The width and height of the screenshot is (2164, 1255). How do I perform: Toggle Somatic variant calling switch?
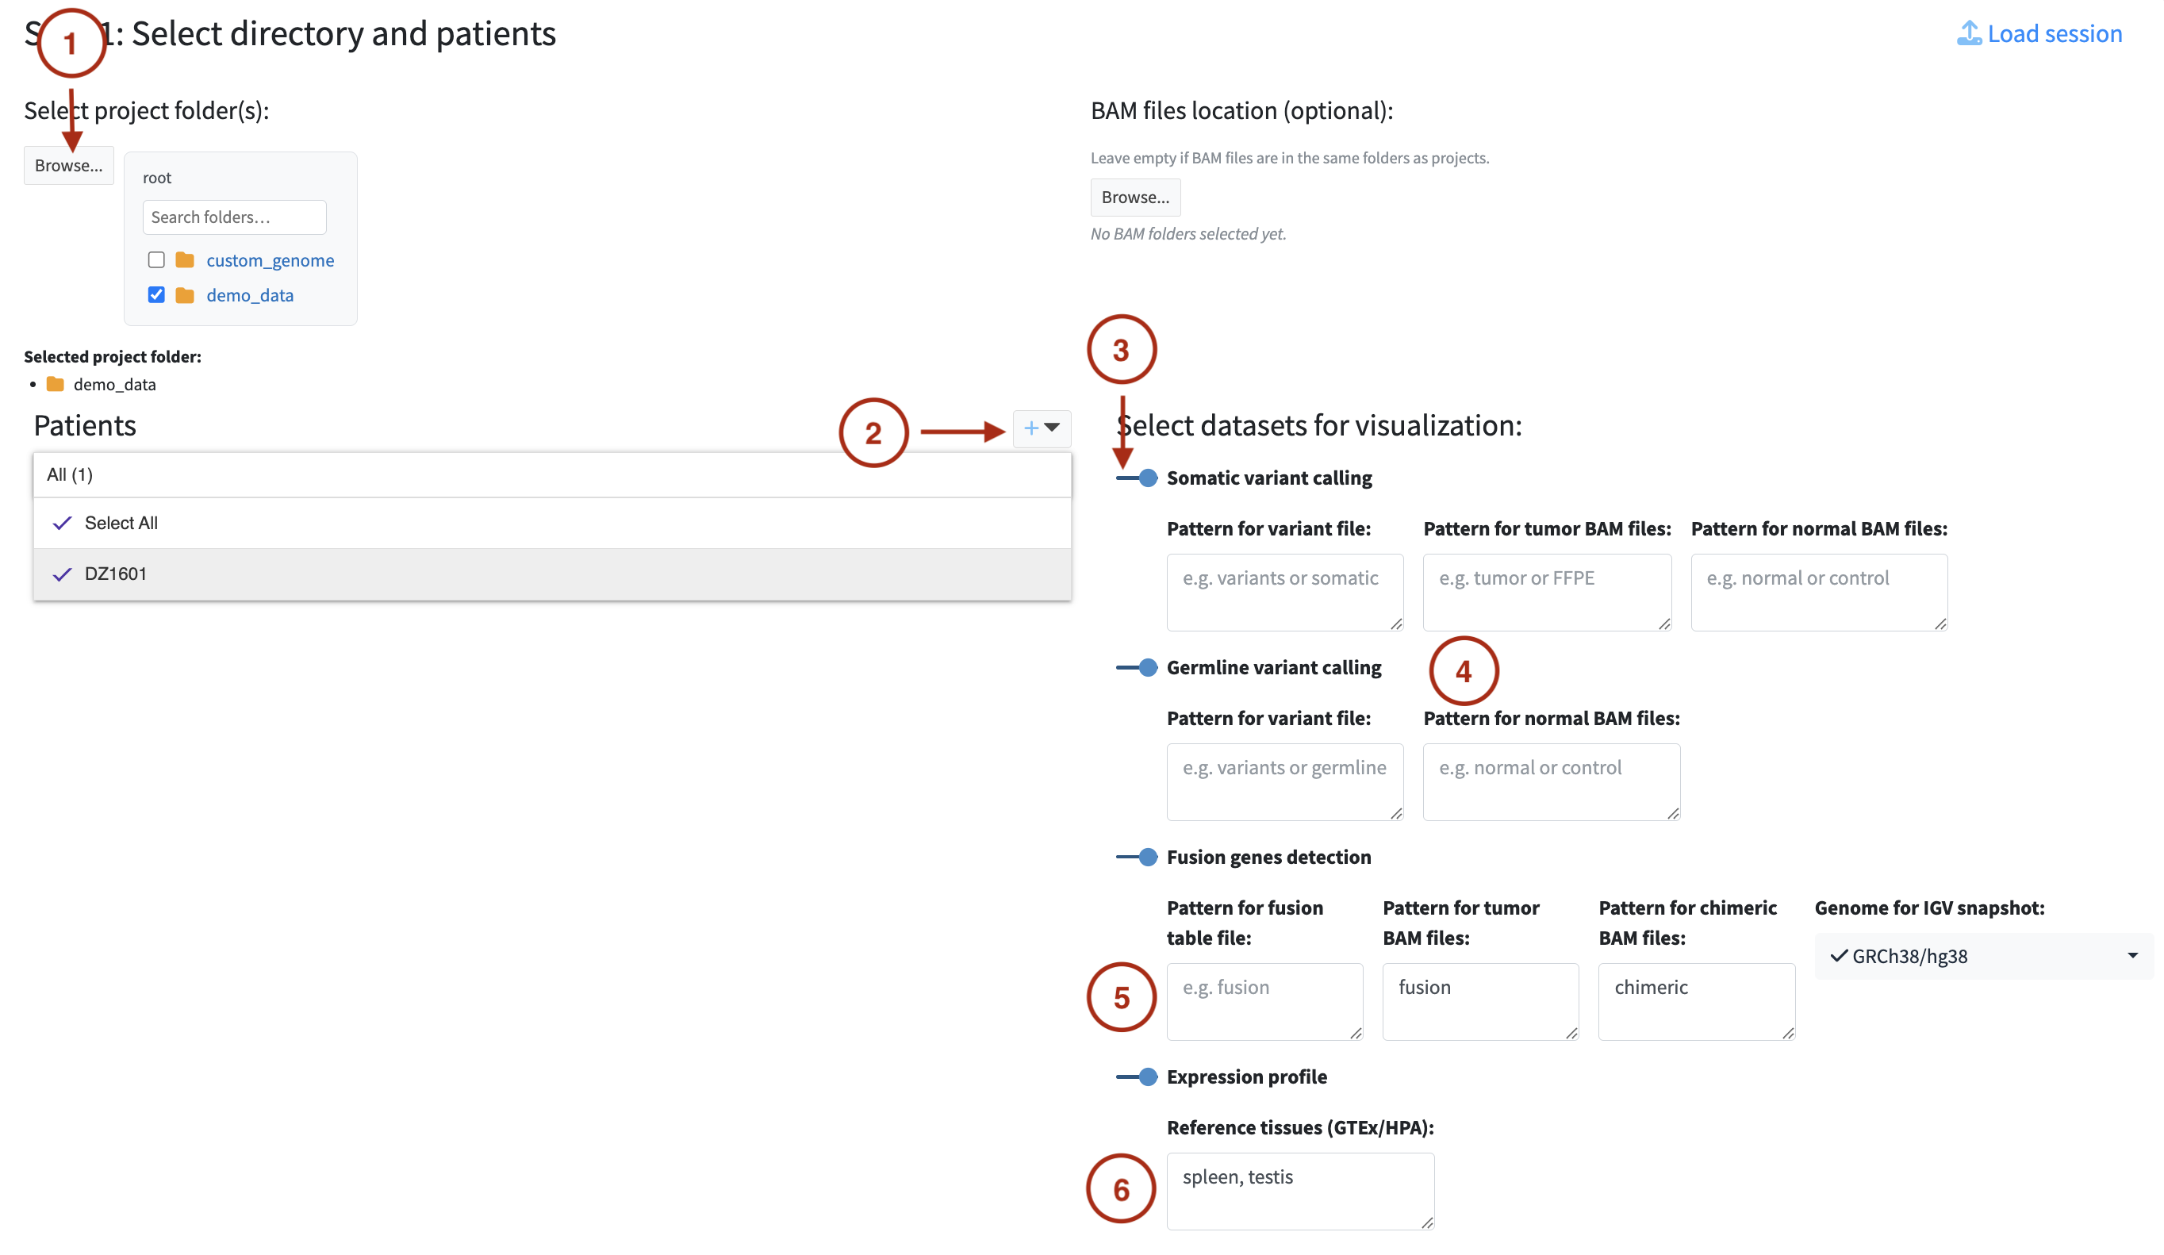1137,478
